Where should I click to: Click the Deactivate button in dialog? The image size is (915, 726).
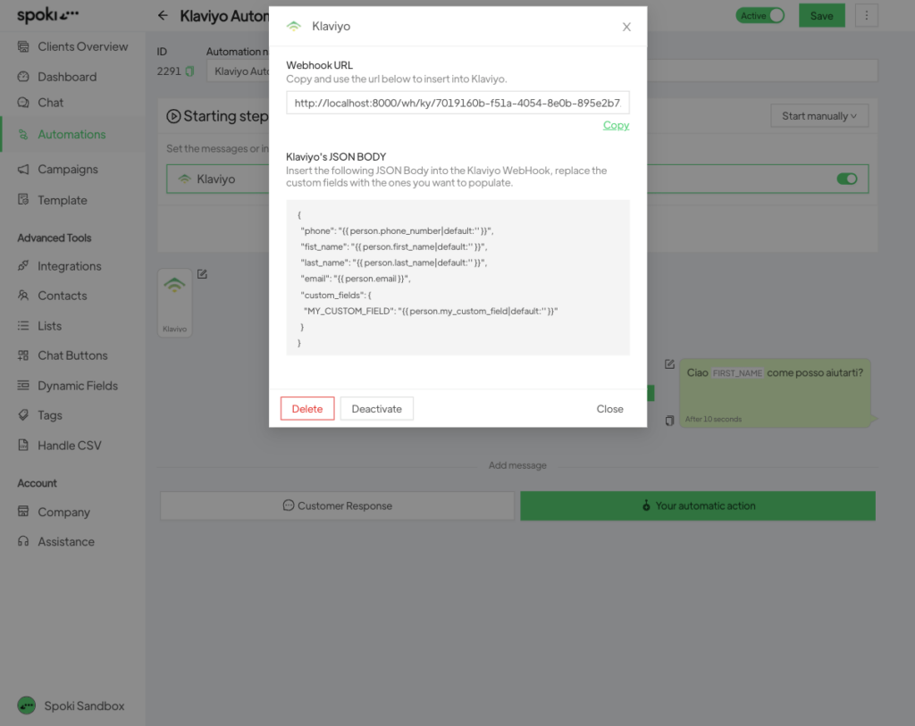click(376, 409)
